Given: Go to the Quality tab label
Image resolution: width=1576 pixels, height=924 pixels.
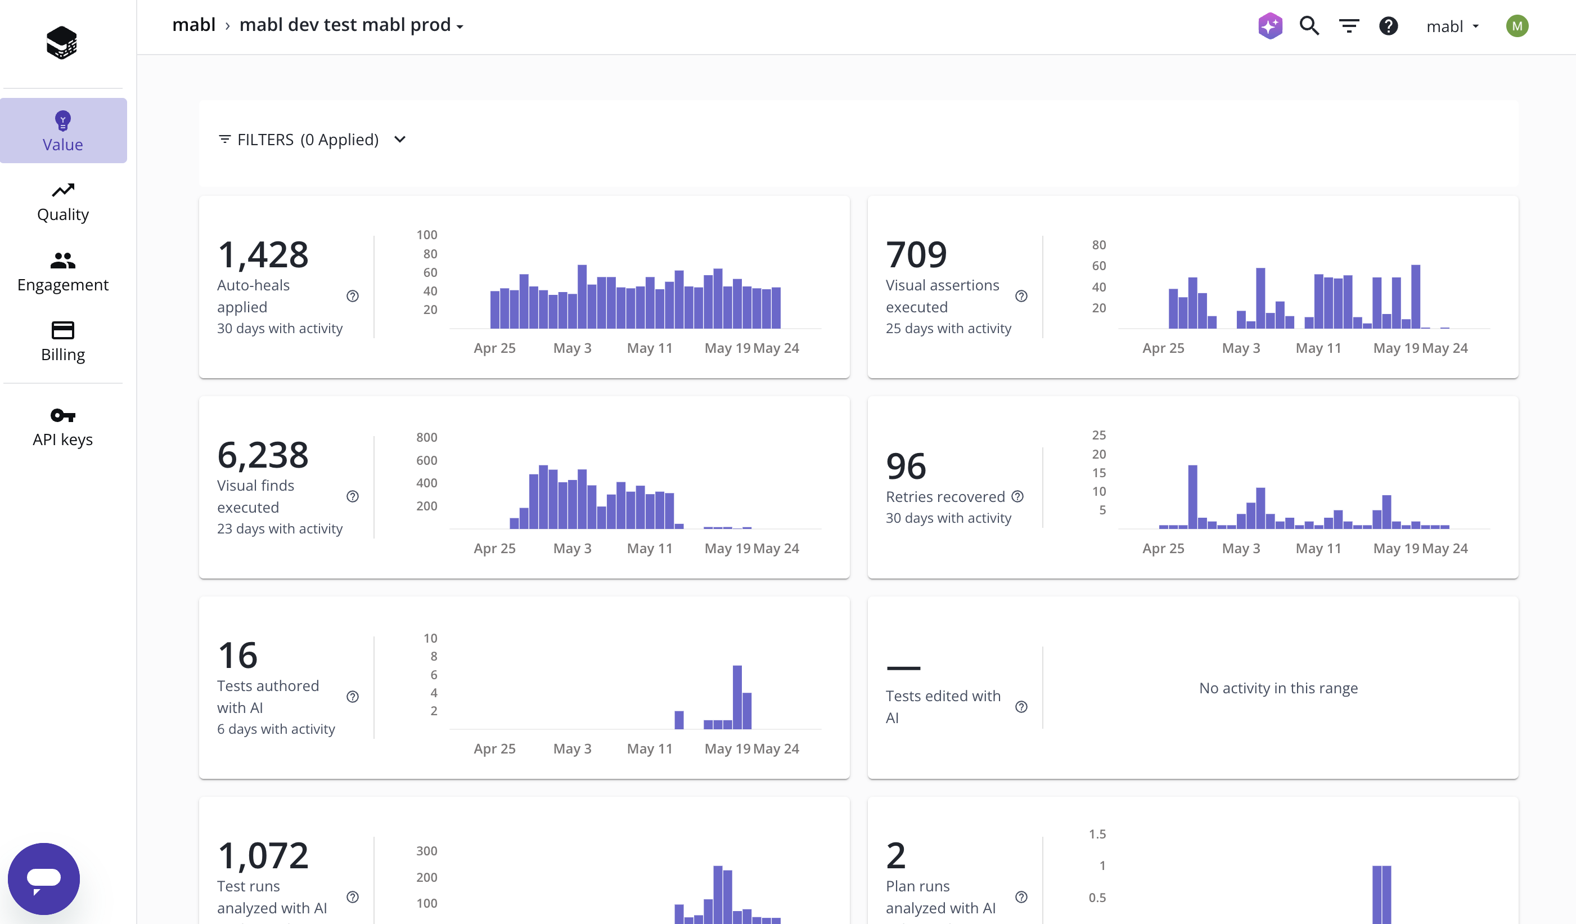Looking at the screenshot, I should [62, 214].
